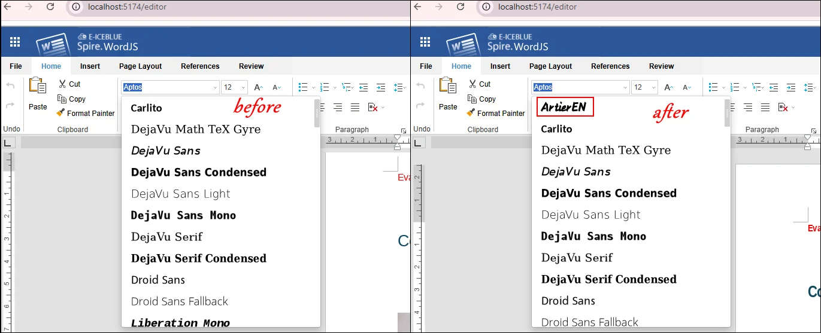Click the increase indent icon in the left editor
The height and width of the screenshot is (333, 821).
[381, 87]
